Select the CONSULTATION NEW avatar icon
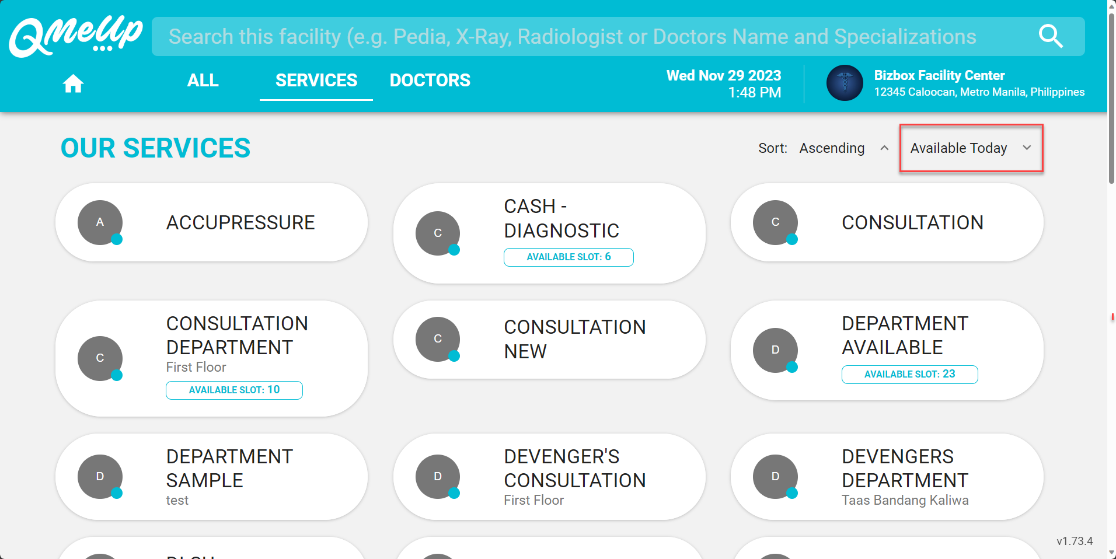This screenshot has height=559, width=1116. click(x=438, y=339)
